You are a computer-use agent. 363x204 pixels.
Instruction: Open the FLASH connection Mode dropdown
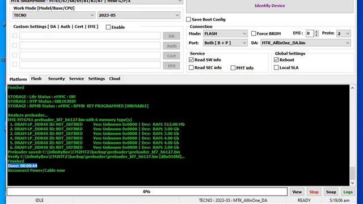[x=225, y=34]
